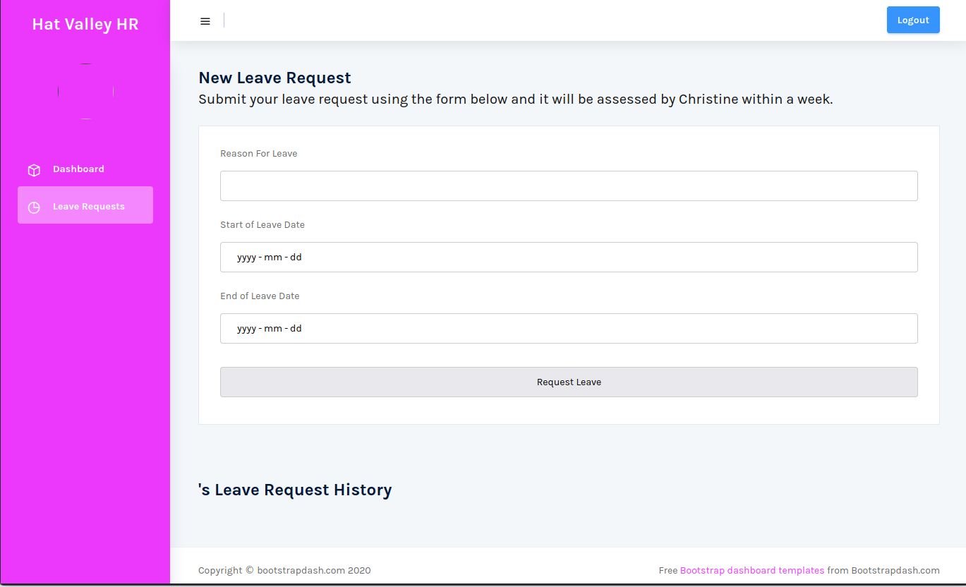Screen dimensions: 966x587
Task: Click the Start of Leave Date field
Action: (569, 257)
